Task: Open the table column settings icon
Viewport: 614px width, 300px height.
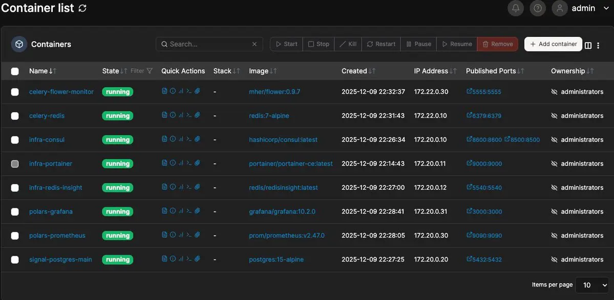Action: [588, 45]
